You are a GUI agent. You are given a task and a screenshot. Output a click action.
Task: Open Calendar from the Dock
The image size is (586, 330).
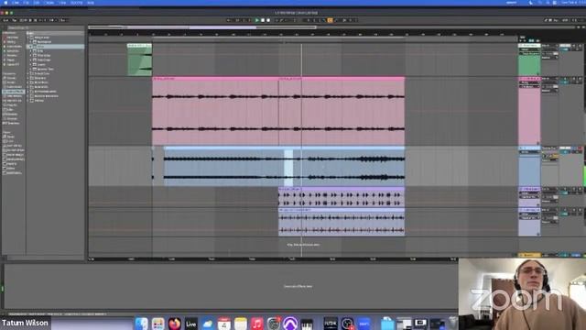[223, 324]
